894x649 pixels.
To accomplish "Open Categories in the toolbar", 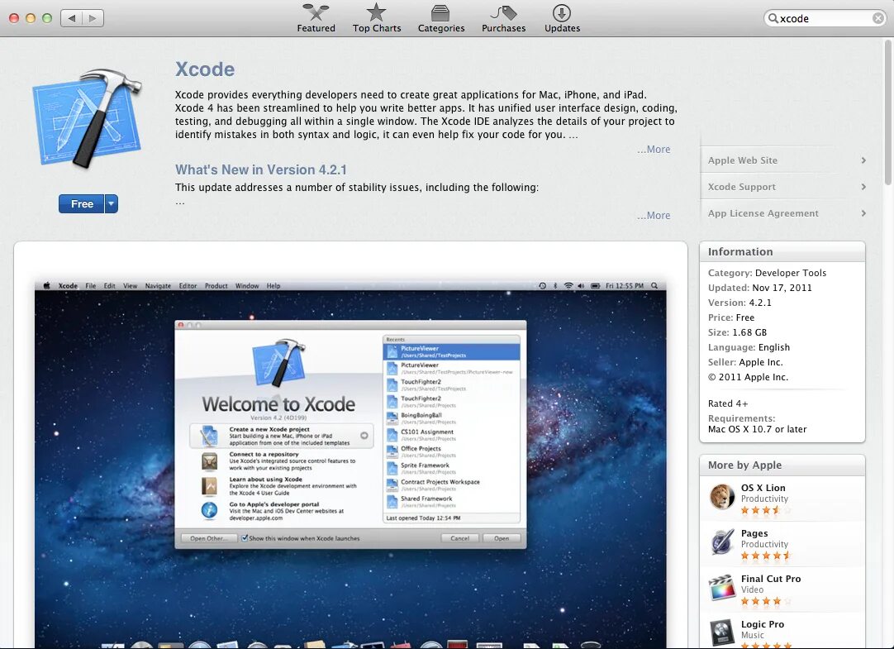I will coord(440,19).
